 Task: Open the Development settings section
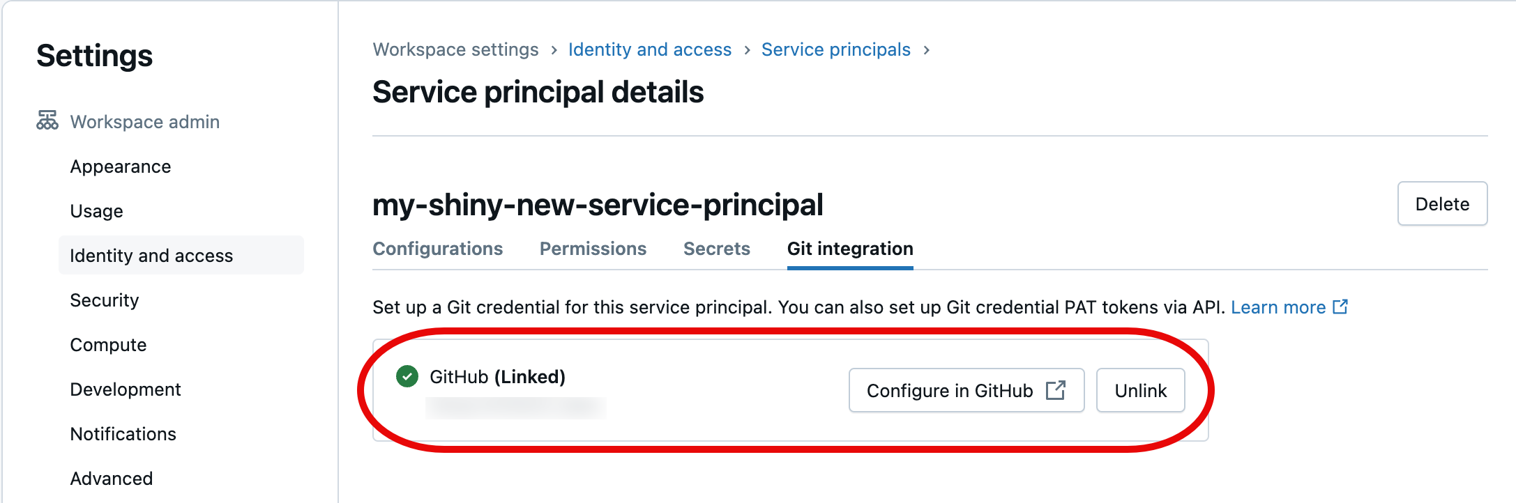126,389
